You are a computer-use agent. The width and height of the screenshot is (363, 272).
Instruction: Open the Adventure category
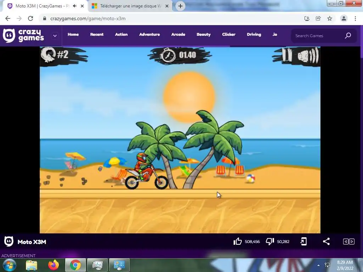click(x=150, y=34)
